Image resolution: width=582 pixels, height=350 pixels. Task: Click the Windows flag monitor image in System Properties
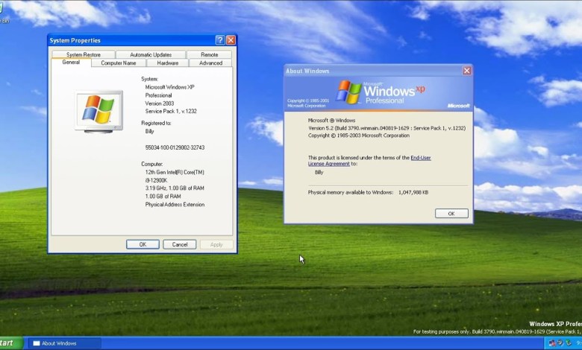coord(98,112)
